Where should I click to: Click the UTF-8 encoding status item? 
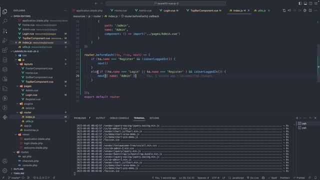(x=215, y=178)
